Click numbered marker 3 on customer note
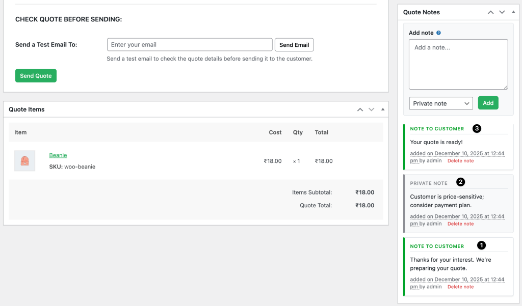The image size is (522, 306). point(477,129)
